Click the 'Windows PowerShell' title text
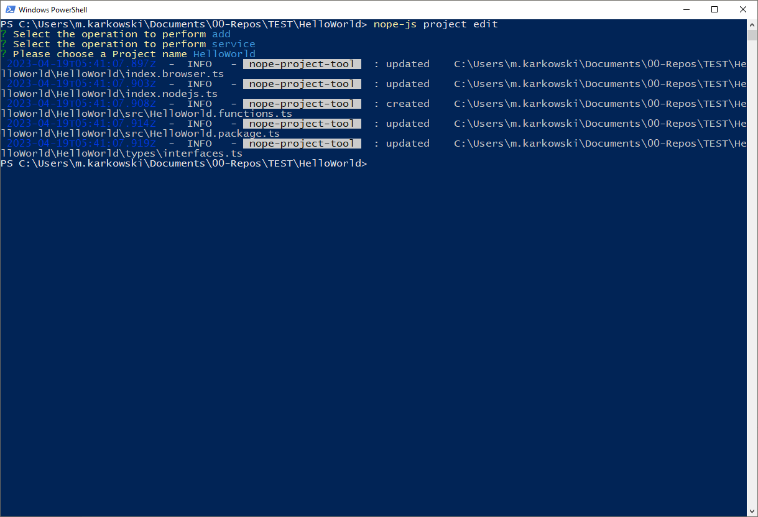The image size is (758, 517). (53, 10)
